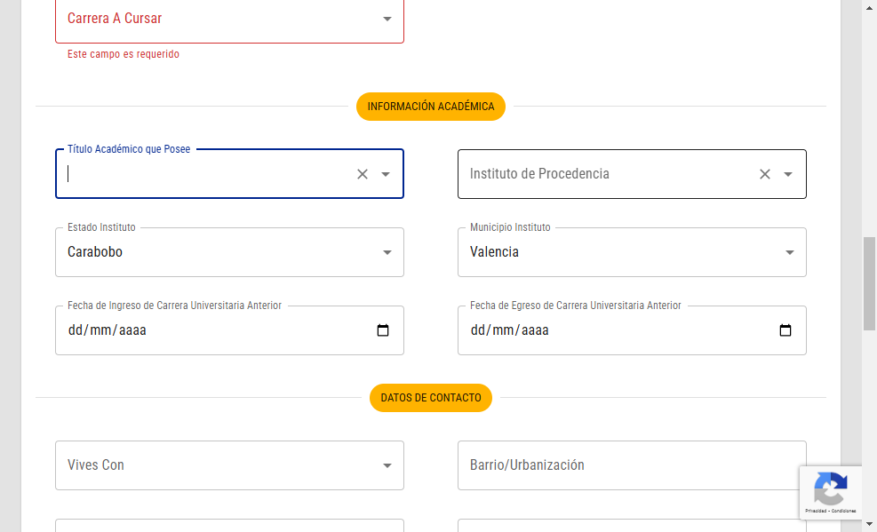Open reCAPTCHA Condiciones link
This screenshot has height=532, width=877.
point(843,511)
